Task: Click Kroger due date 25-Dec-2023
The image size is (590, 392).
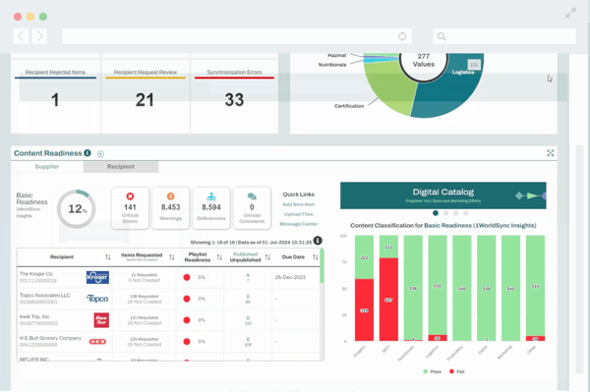Action: coord(290,277)
